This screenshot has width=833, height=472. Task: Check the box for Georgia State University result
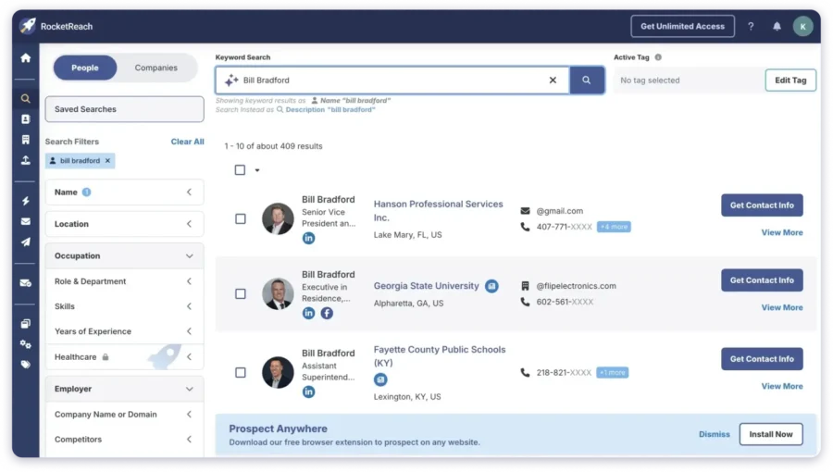click(x=241, y=293)
